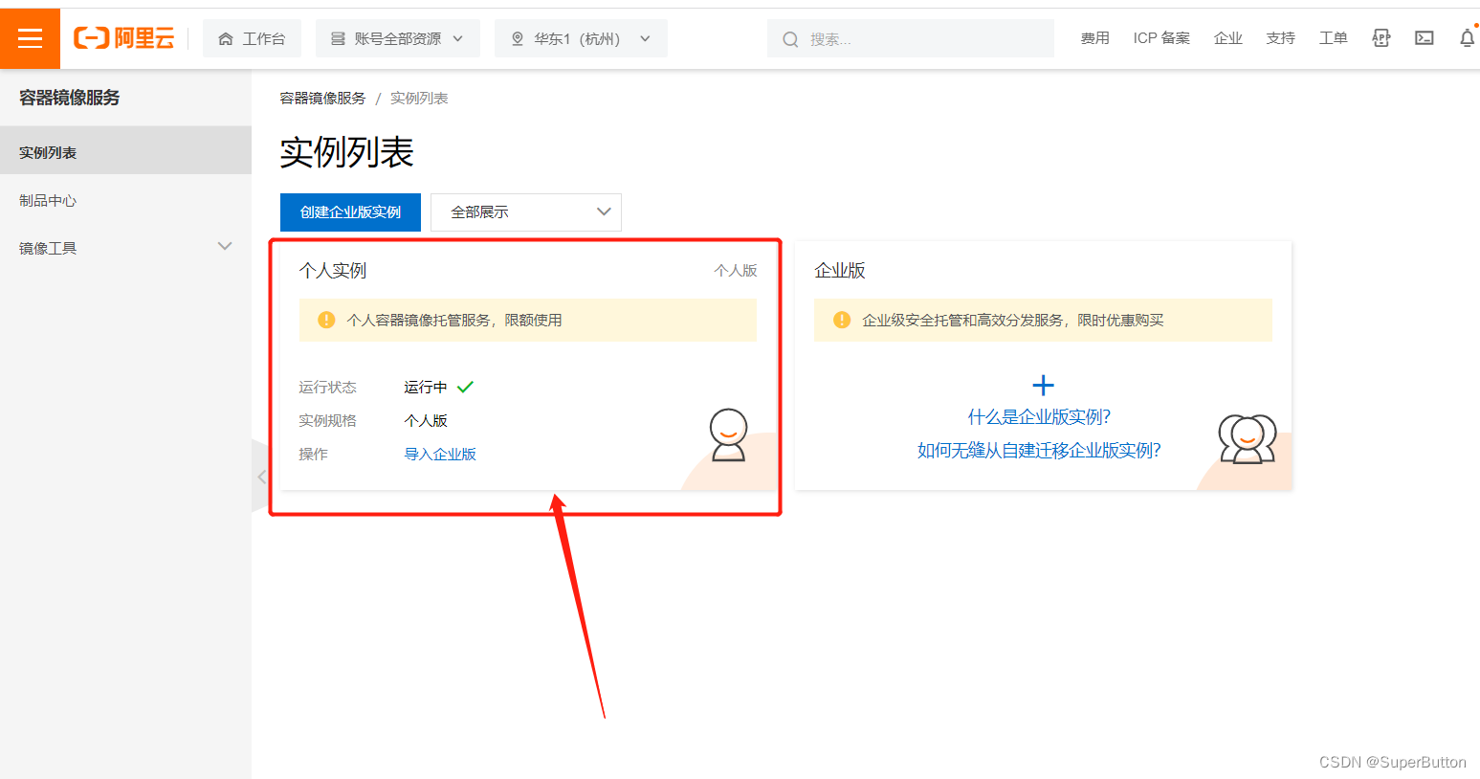This screenshot has width=1480, height=779.
Task: Open the 华东1 (杭州) region selector
Action: click(581, 38)
